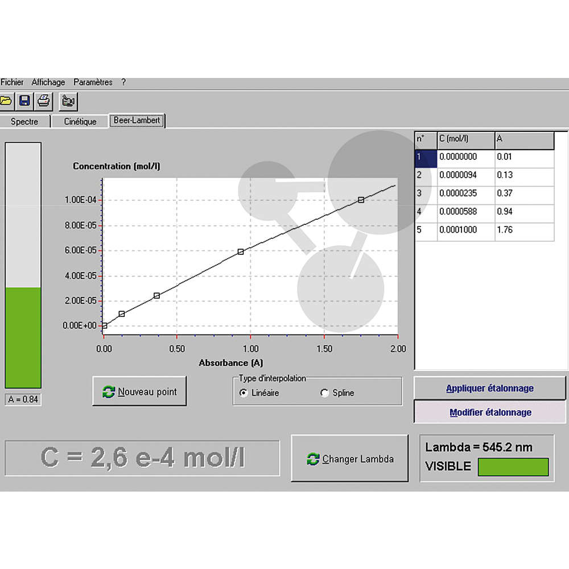Open the Fichier menu

pyautogui.click(x=12, y=83)
